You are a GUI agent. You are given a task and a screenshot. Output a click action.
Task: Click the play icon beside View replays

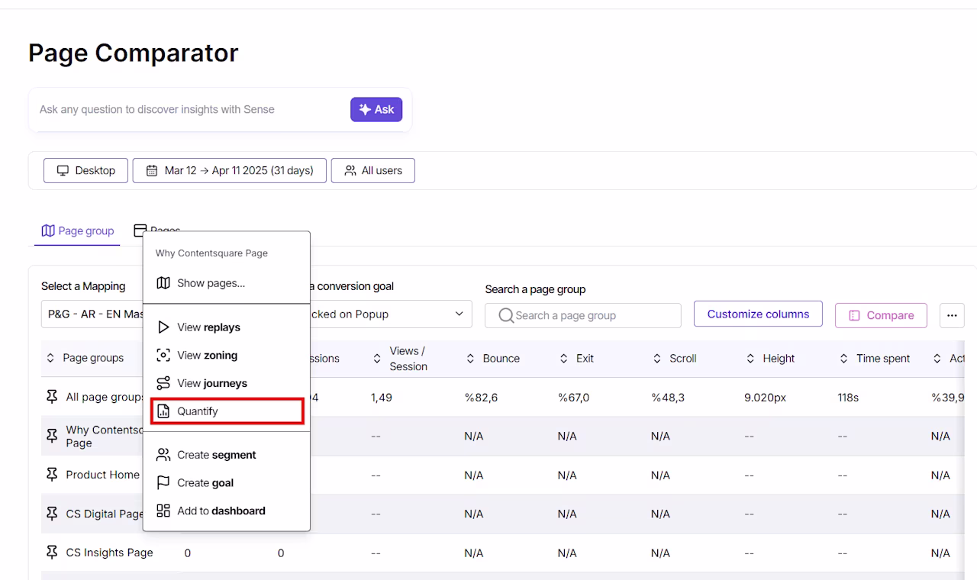click(x=163, y=327)
